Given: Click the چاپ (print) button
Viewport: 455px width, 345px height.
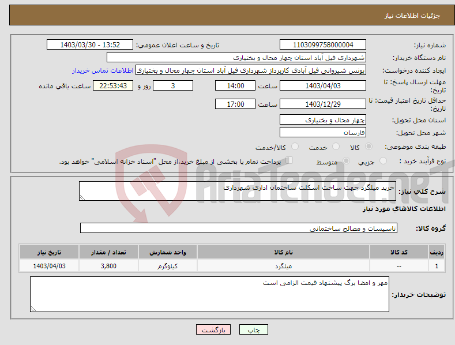Looking at the screenshot, I should (x=253, y=329).
